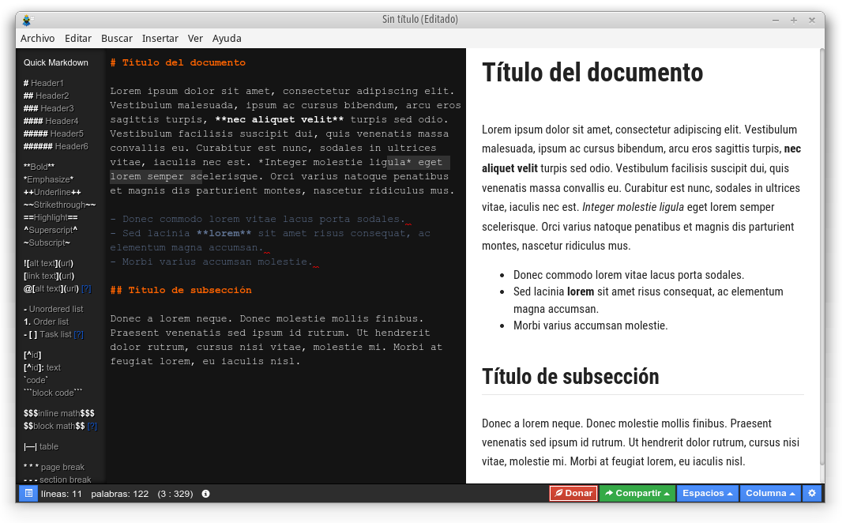Click the document info icon in status bar
The width and height of the screenshot is (846, 523).
[x=205, y=494]
